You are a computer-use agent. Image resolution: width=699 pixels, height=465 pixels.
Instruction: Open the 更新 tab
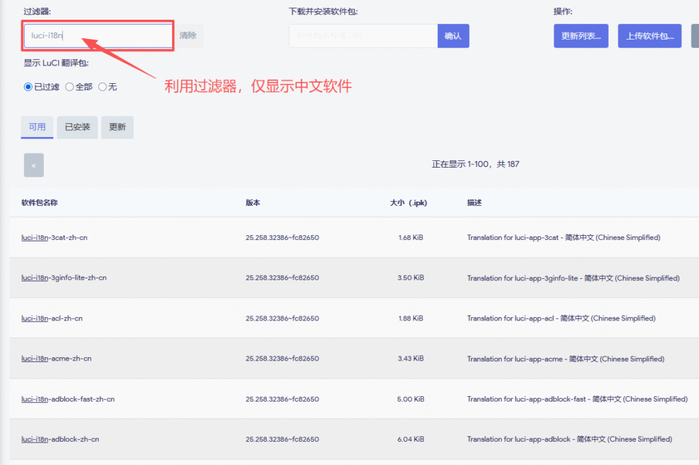click(117, 127)
